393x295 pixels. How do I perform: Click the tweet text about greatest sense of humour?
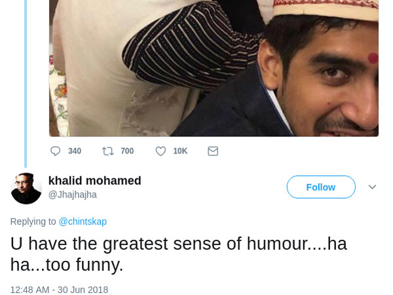178,253
